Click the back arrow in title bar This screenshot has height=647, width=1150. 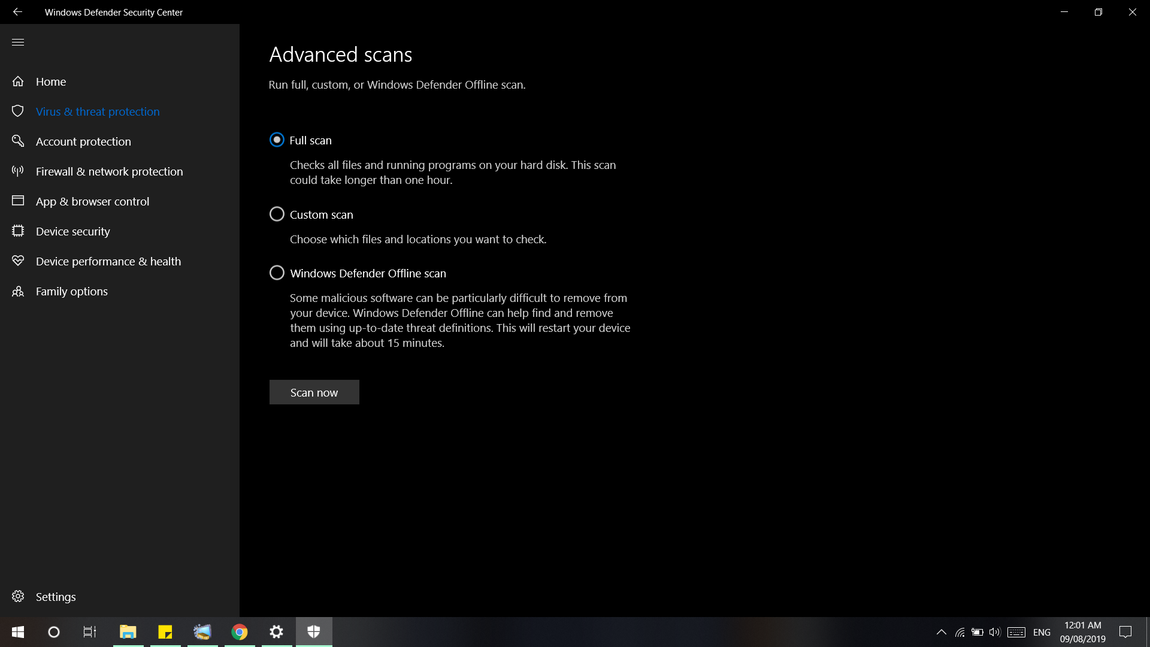[x=17, y=11]
